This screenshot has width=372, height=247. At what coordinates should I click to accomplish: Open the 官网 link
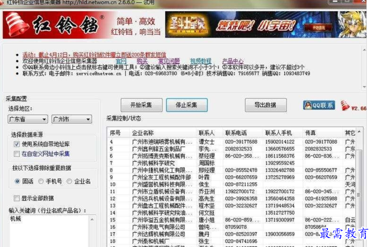click(x=121, y=61)
